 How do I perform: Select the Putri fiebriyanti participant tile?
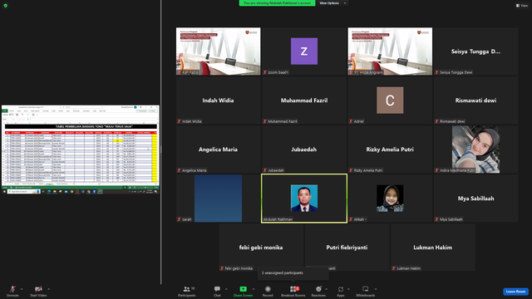coord(347,248)
